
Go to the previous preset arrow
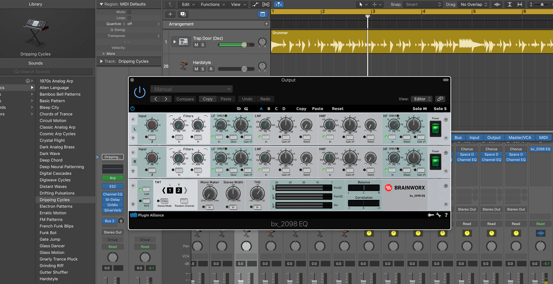pos(156,99)
